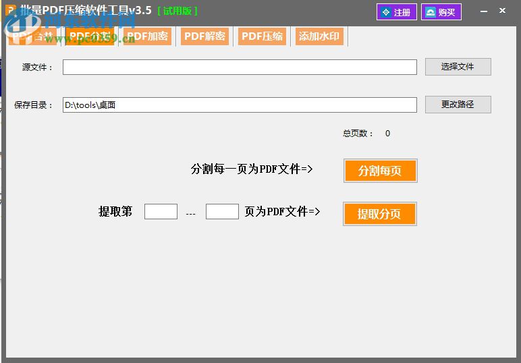Select the PDF压缩 tab
Image resolution: width=521 pixels, height=363 pixels.
coord(262,36)
